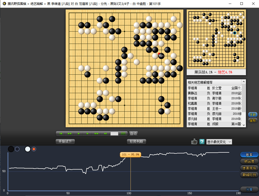Switch to the 吻合度 chart tab
Screen dimensions: 259x196
coord(249,161)
